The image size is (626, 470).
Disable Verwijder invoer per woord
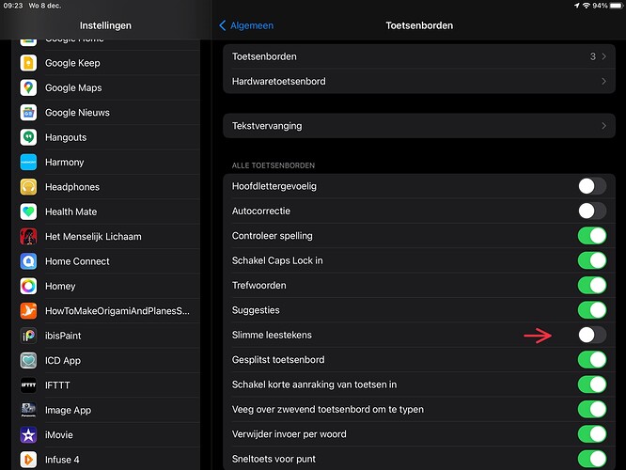[x=592, y=433]
